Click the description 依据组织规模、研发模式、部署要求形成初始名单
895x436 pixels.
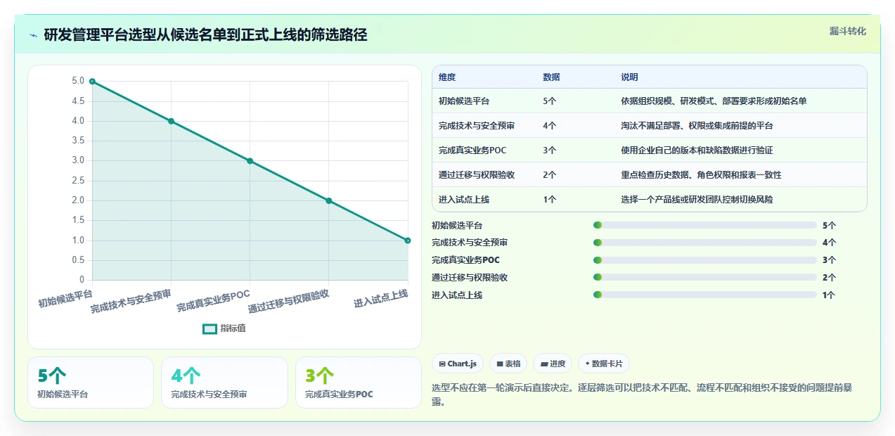pos(714,101)
